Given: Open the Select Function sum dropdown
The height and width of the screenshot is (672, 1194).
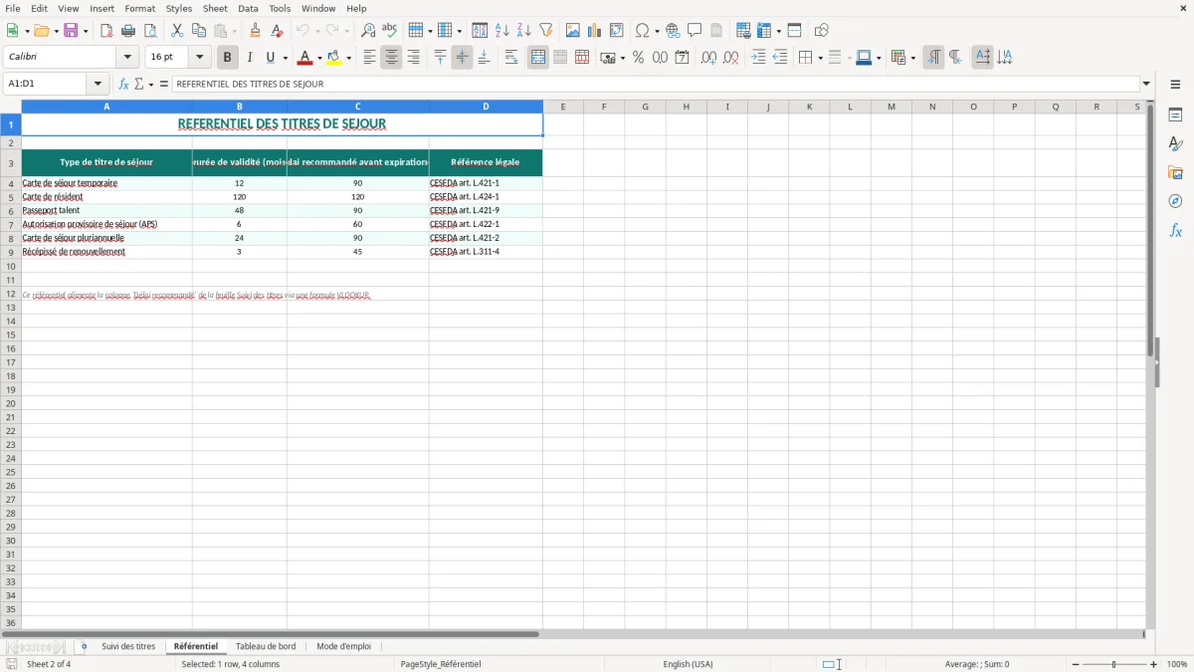Looking at the screenshot, I should click(151, 84).
